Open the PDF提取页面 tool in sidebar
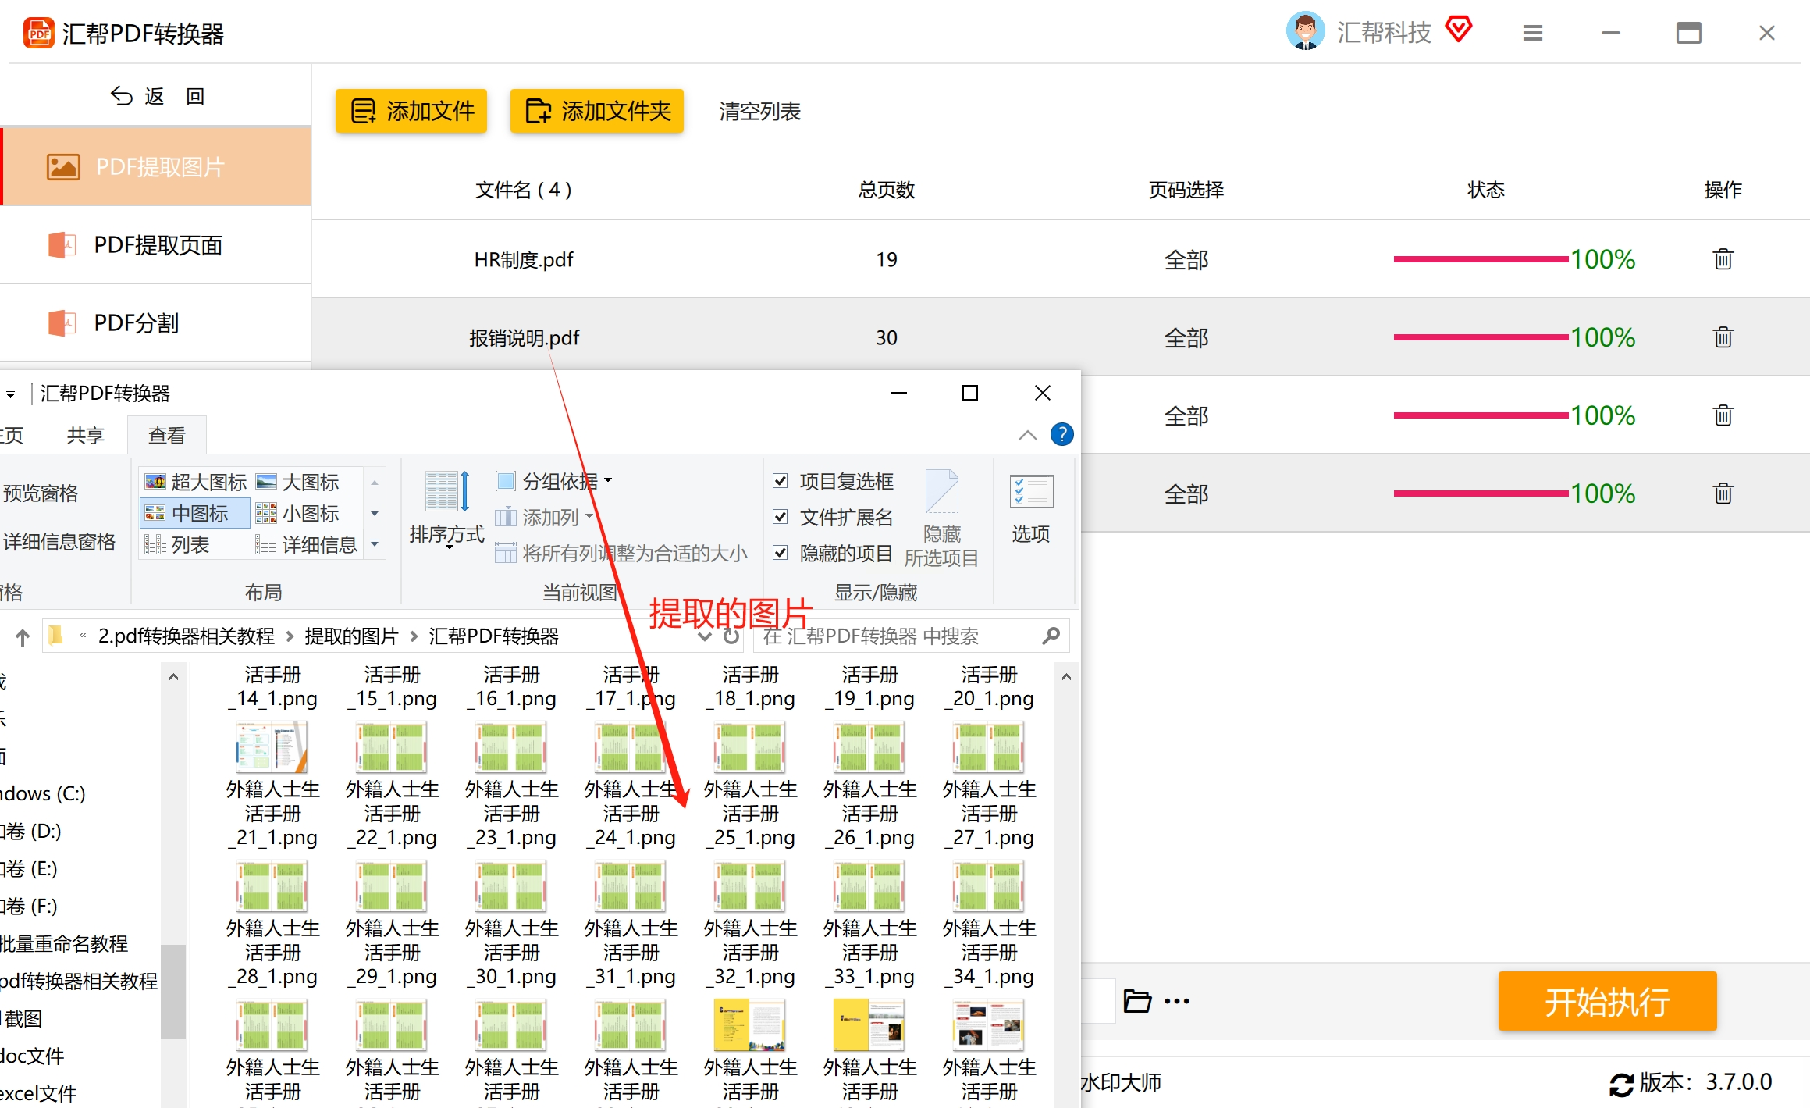This screenshot has height=1108, width=1810. [158, 245]
